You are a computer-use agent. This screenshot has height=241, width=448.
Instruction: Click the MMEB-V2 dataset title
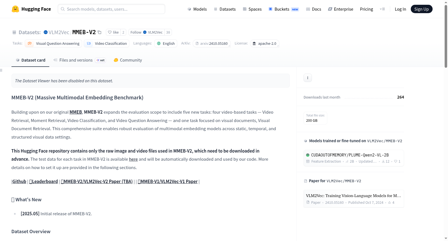[84, 32]
